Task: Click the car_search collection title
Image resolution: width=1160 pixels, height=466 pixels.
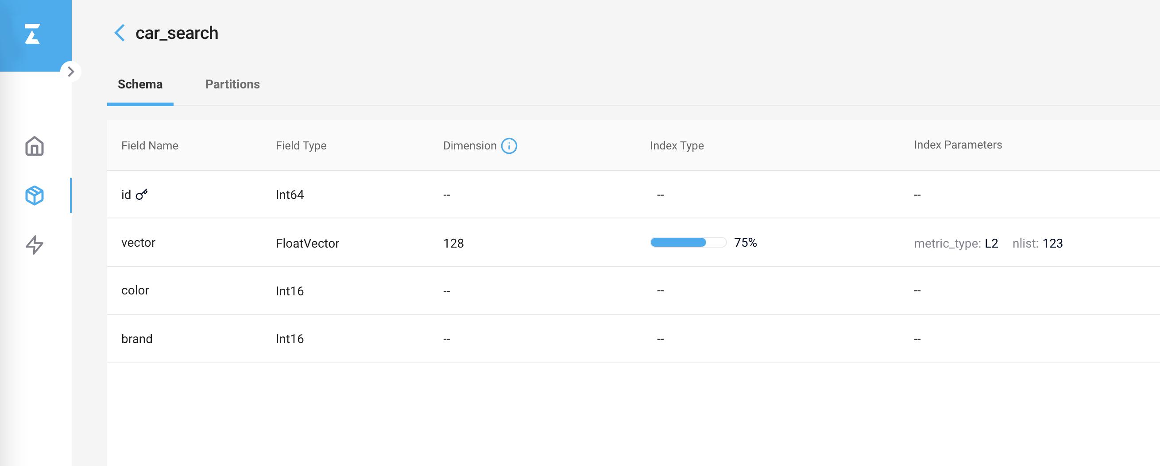Action: (177, 33)
